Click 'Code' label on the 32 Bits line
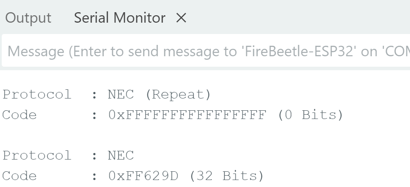Viewport: 410px width, 187px height. (x=20, y=176)
